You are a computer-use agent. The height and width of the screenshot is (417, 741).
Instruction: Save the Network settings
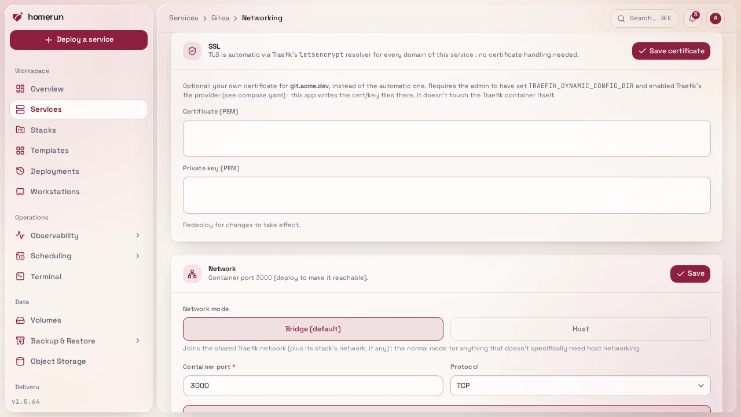click(690, 274)
